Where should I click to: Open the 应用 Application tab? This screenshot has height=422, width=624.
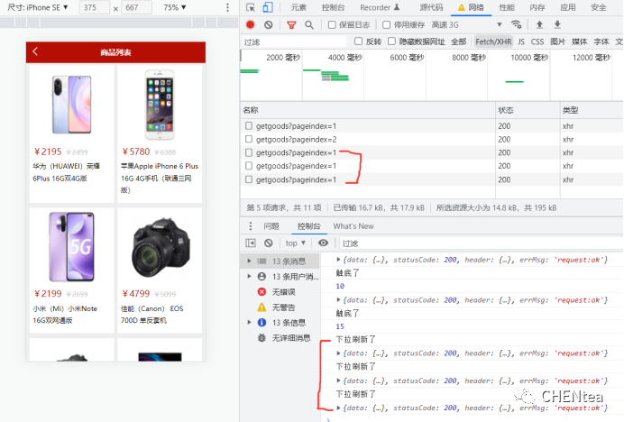(x=567, y=7)
